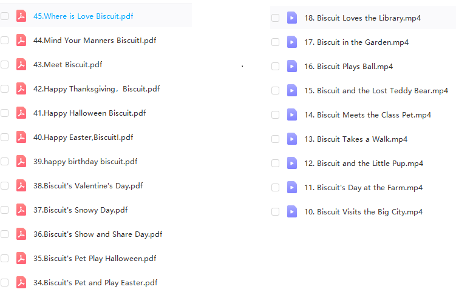Select checkbox for 40.Happy Easter,Biscuit!.pdf

4,137
